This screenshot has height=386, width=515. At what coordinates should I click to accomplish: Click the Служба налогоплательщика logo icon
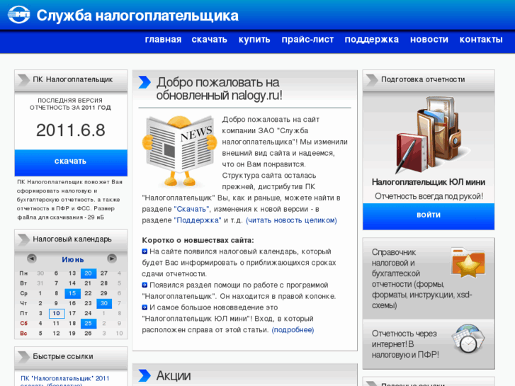(x=18, y=15)
